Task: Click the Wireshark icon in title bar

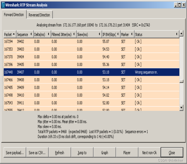Action: click(3, 5)
